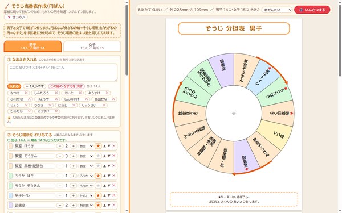Remove the name そうすけ with its X
The image size is (342, 213).
[x=56, y=111]
